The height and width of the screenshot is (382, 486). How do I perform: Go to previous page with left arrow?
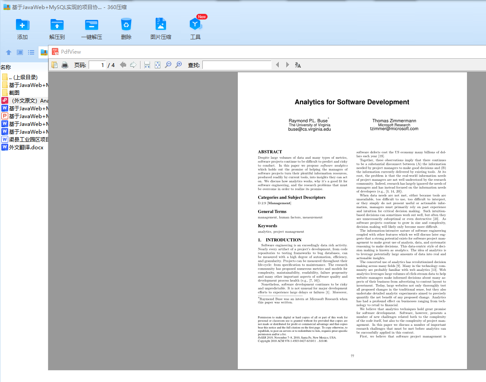click(123, 65)
